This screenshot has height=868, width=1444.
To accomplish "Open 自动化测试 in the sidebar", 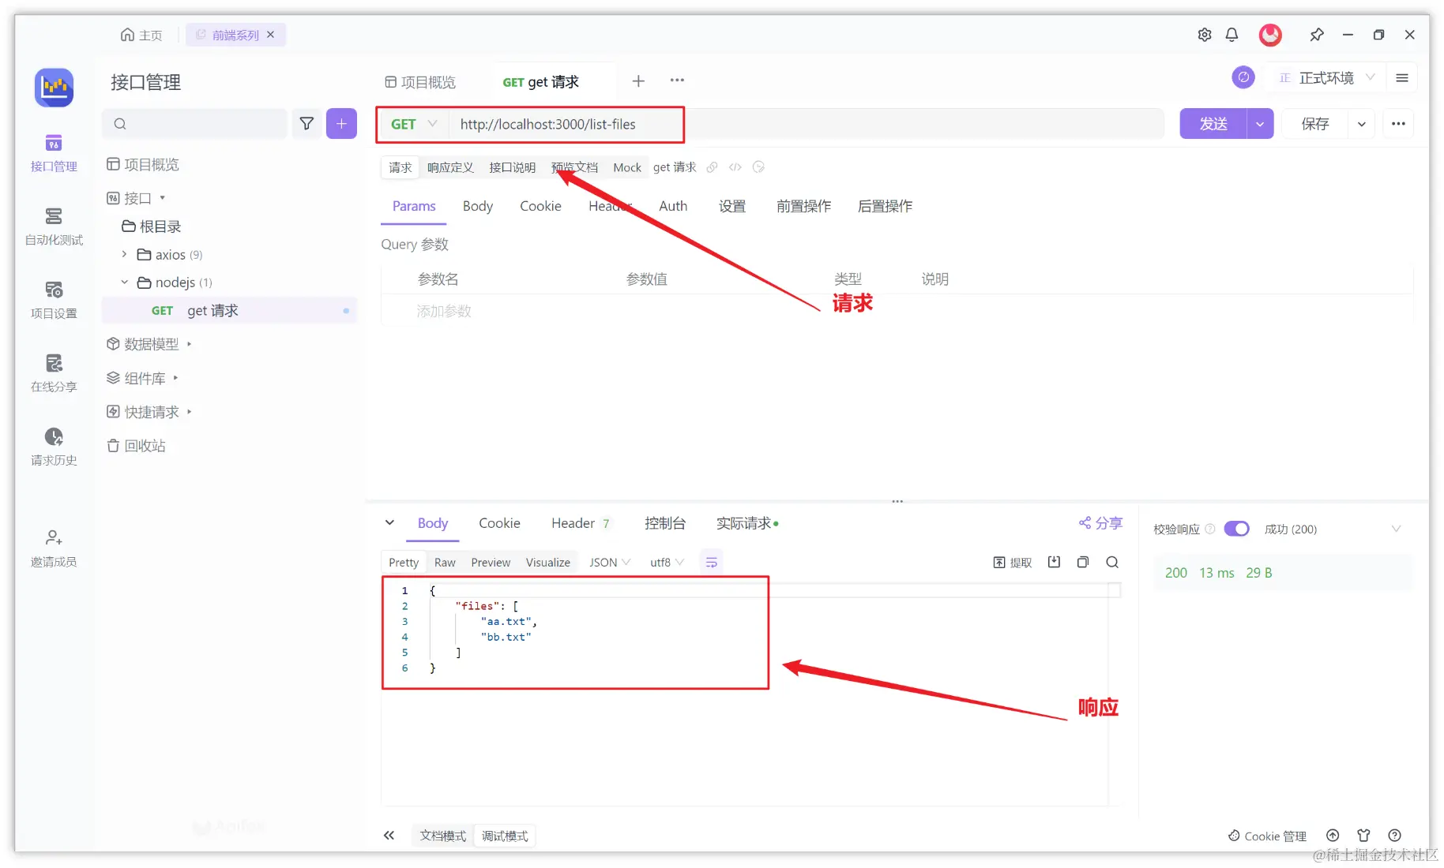I will [54, 226].
